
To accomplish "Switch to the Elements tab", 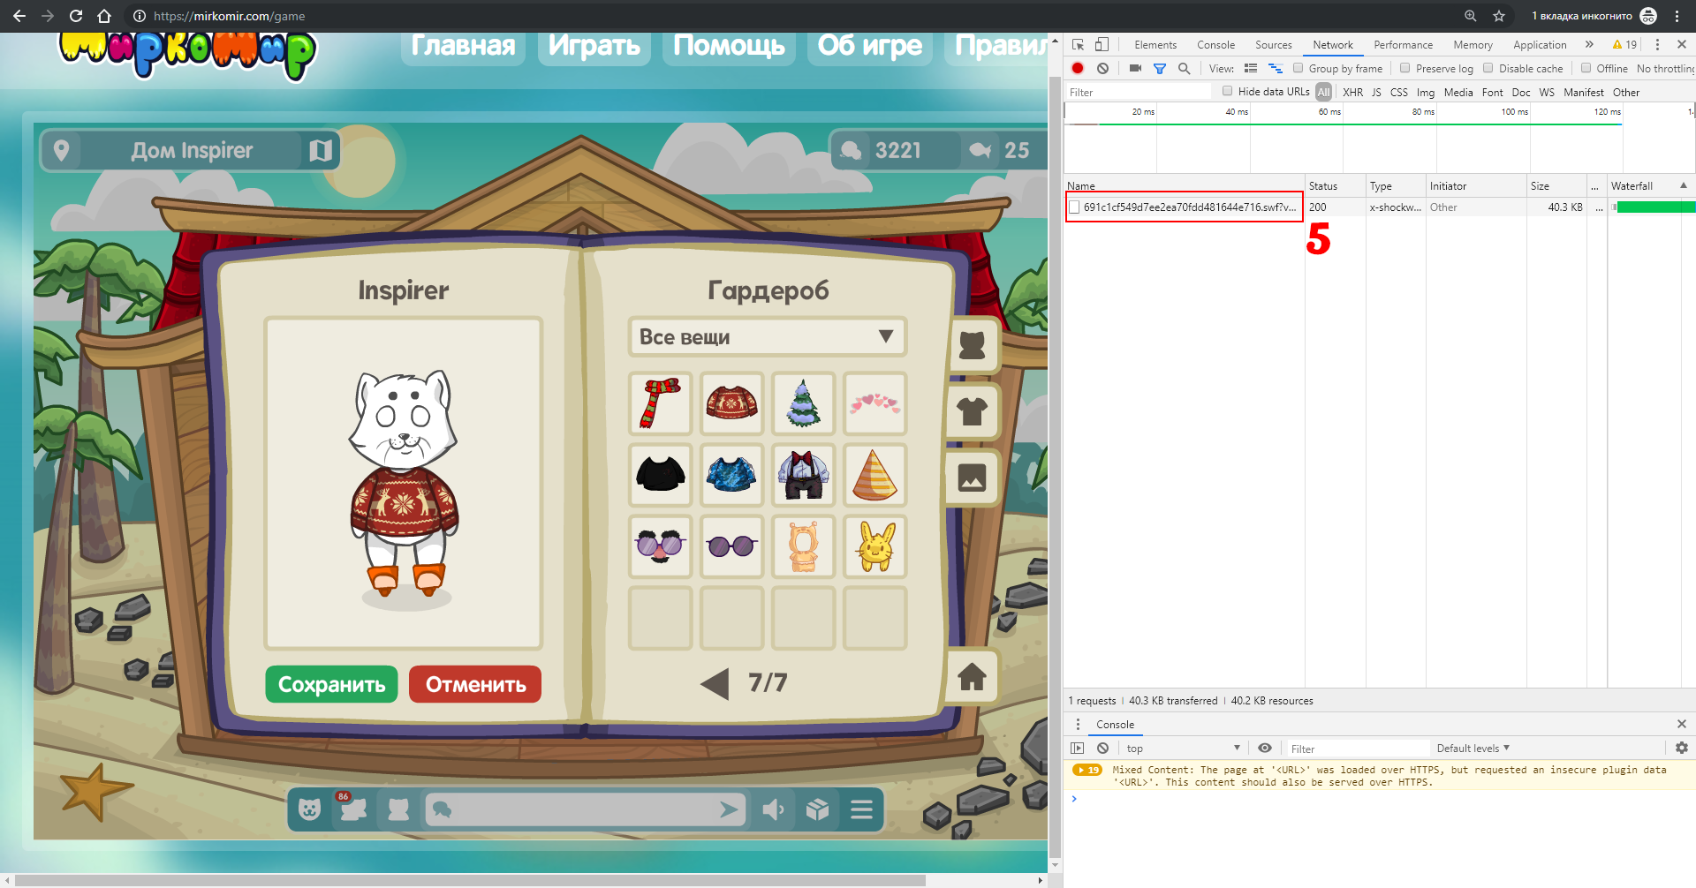I will 1155,44.
